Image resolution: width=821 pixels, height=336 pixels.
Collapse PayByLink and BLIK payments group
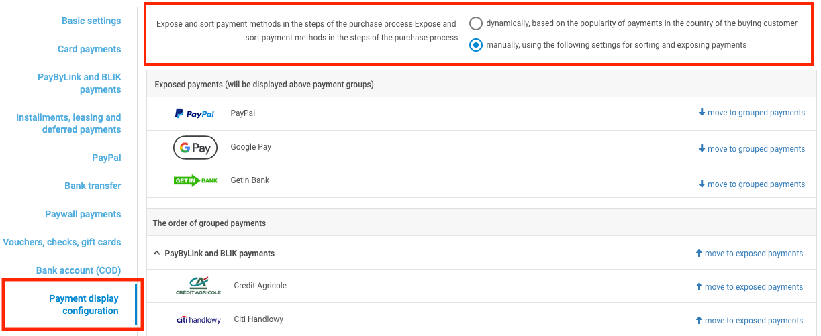[157, 254]
